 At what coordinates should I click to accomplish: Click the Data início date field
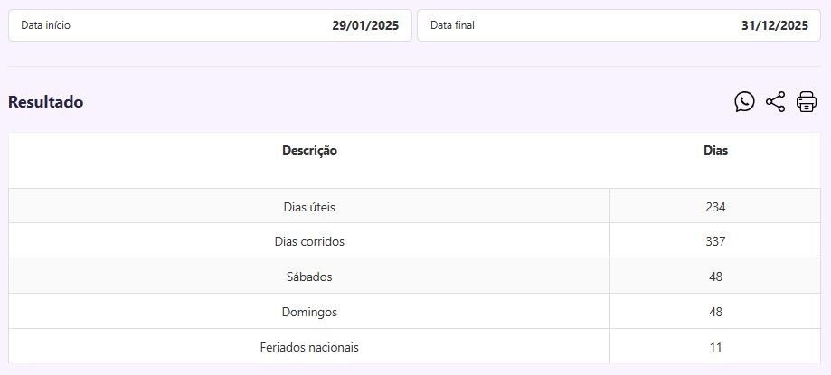click(210, 25)
